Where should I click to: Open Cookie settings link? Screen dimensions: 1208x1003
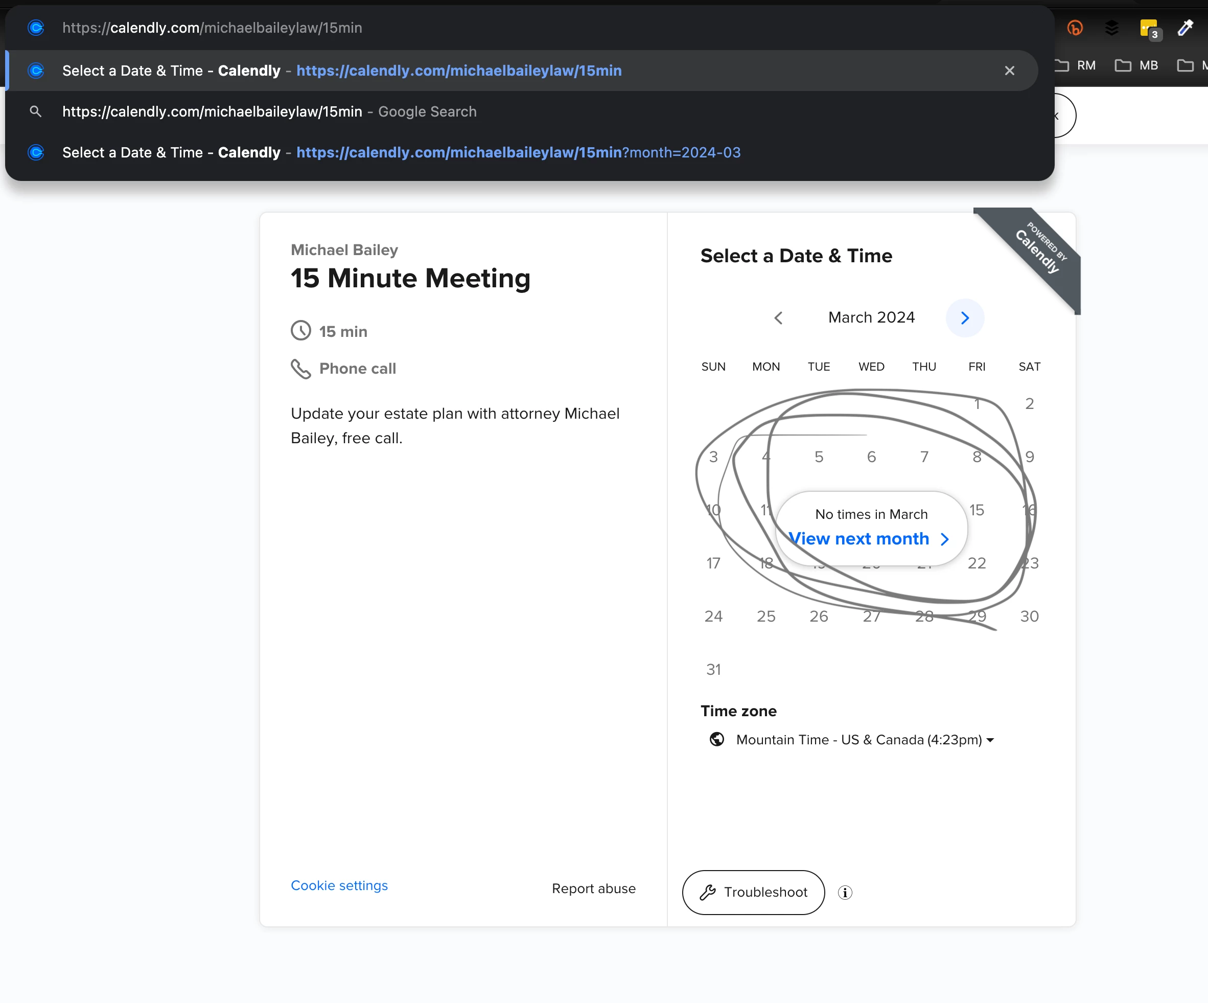tap(339, 885)
